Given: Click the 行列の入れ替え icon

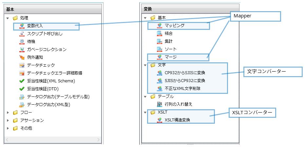Looking at the screenshot, I should click(x=160, y=104).
